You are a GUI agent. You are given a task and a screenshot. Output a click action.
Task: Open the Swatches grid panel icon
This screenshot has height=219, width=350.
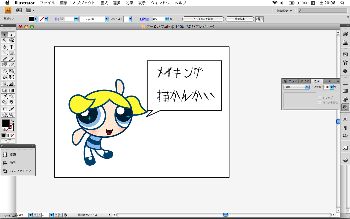(345, 54)
